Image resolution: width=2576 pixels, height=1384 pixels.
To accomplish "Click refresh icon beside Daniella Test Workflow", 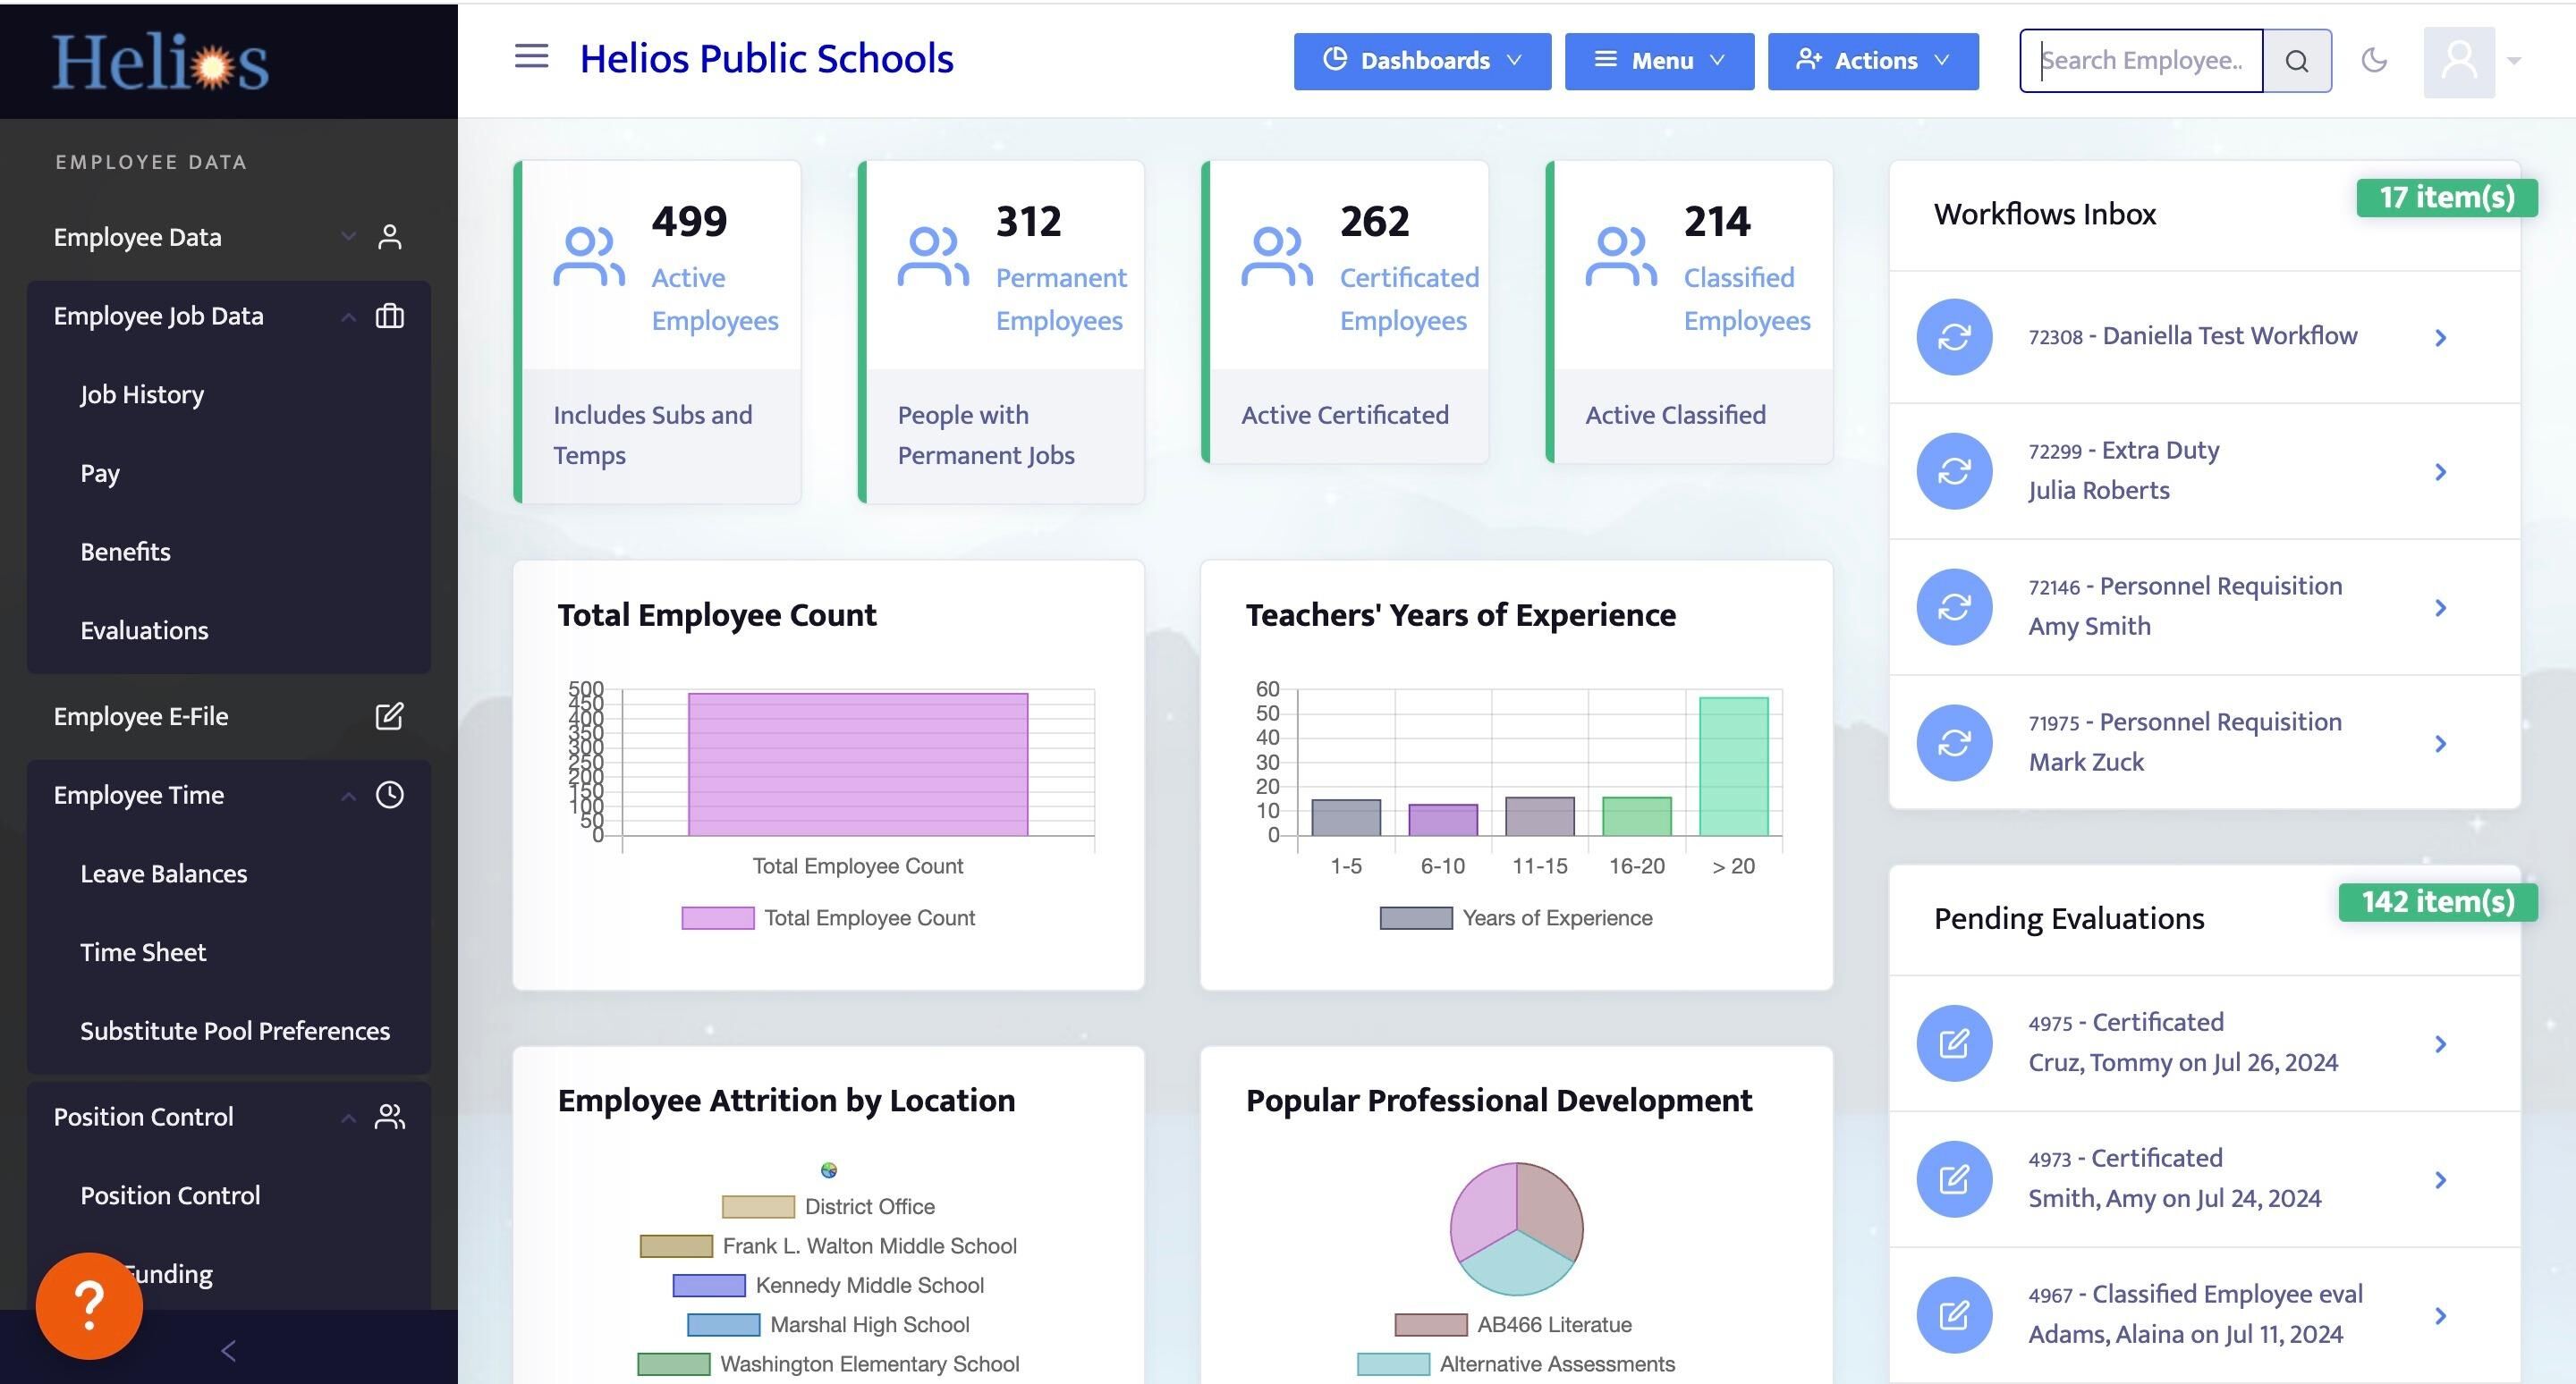I will (x=1954, y=337).
